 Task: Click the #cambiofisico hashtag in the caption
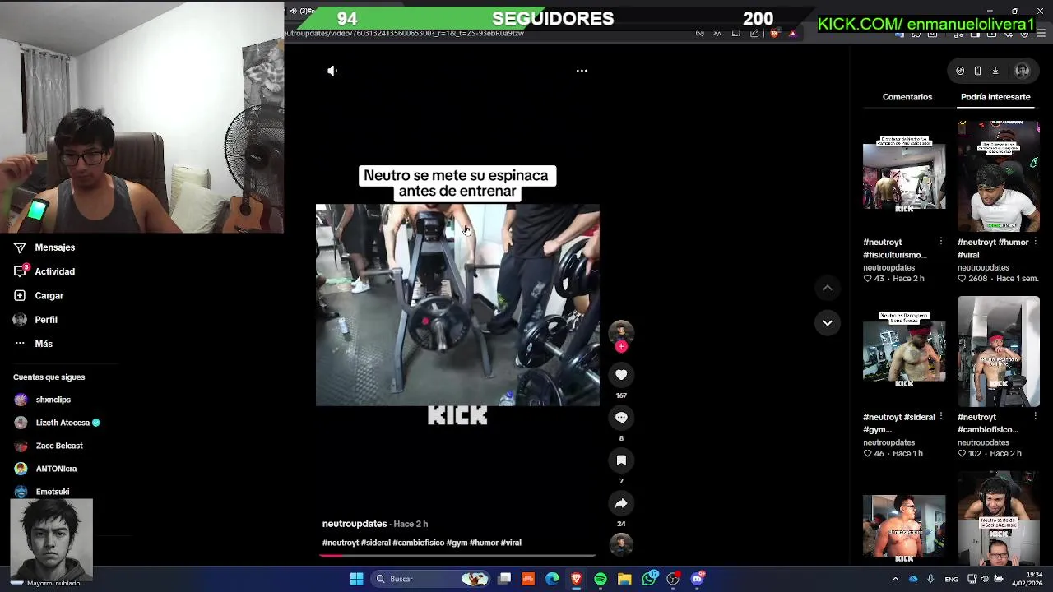point(419,543)
